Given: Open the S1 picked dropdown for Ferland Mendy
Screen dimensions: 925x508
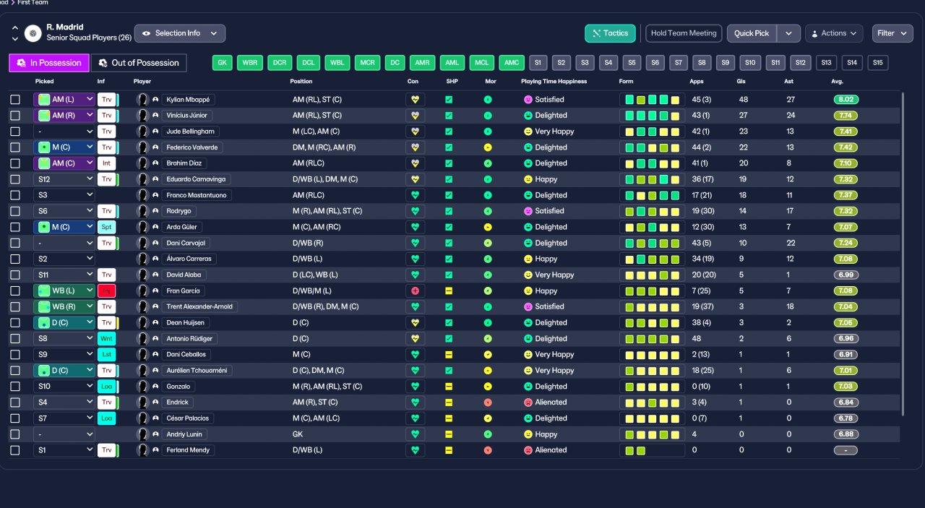Looking at the screenshot, I should (64, 449).
